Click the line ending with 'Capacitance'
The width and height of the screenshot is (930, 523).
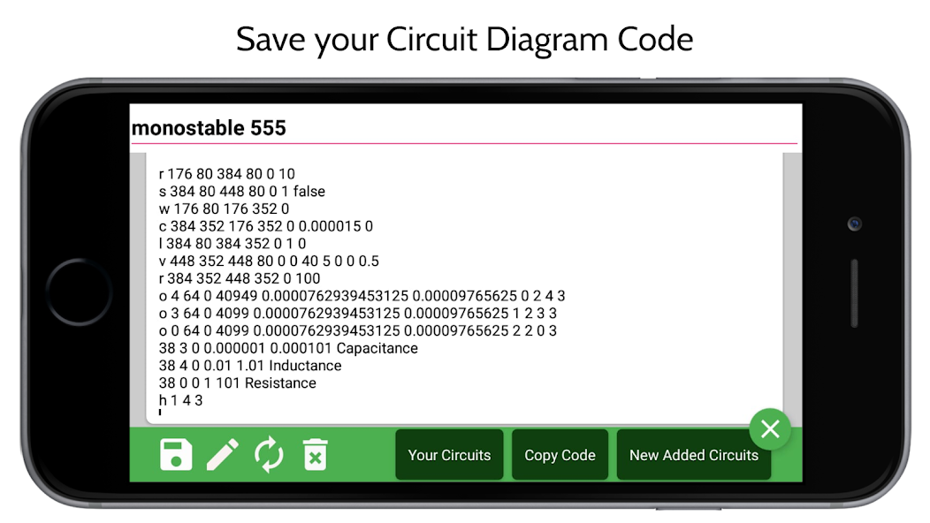coord(288,348)
